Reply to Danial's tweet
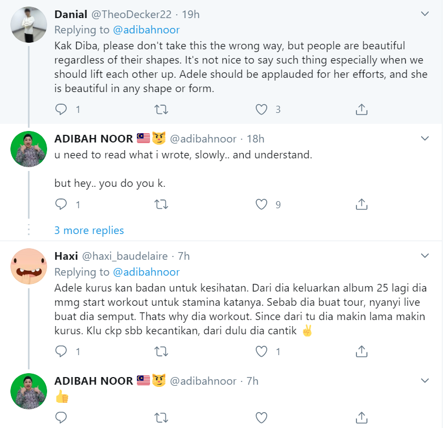 click(x=61, y=110)
